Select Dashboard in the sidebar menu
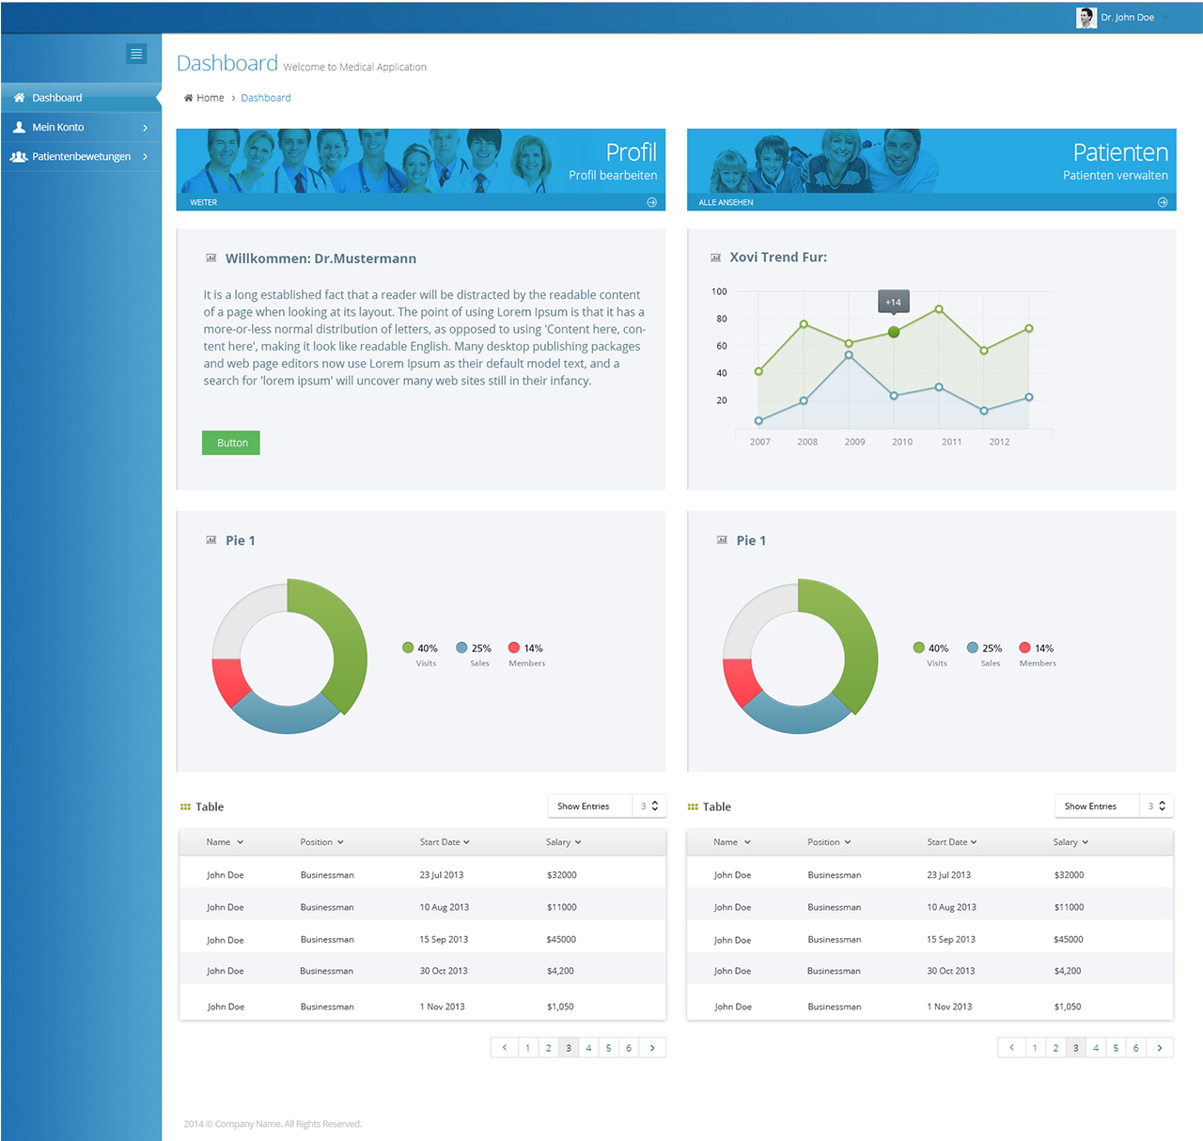 [58, 97]
